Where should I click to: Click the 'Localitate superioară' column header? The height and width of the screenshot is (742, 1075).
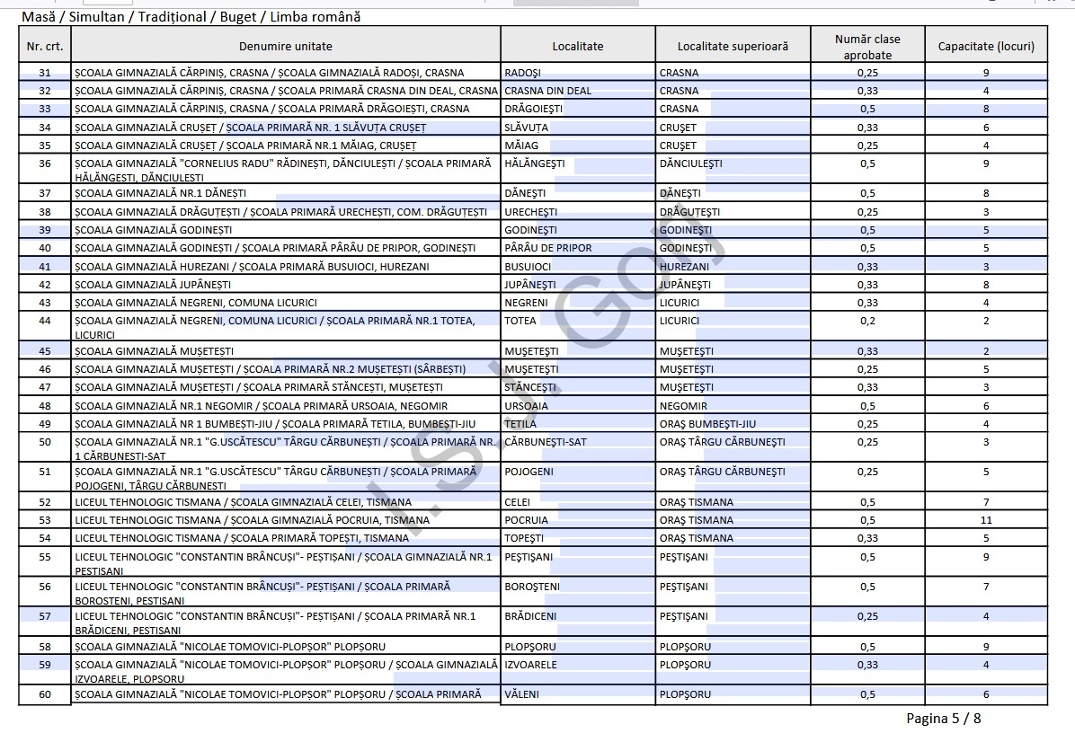(732, 46)
